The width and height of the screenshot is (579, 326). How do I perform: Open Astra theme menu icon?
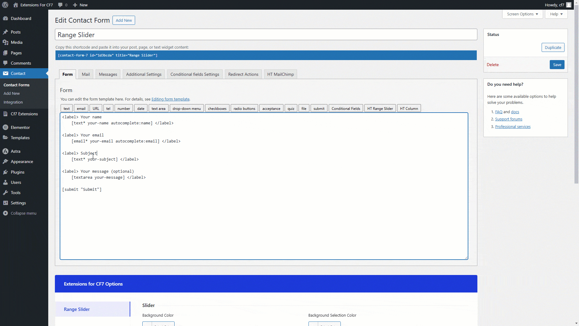5,151
